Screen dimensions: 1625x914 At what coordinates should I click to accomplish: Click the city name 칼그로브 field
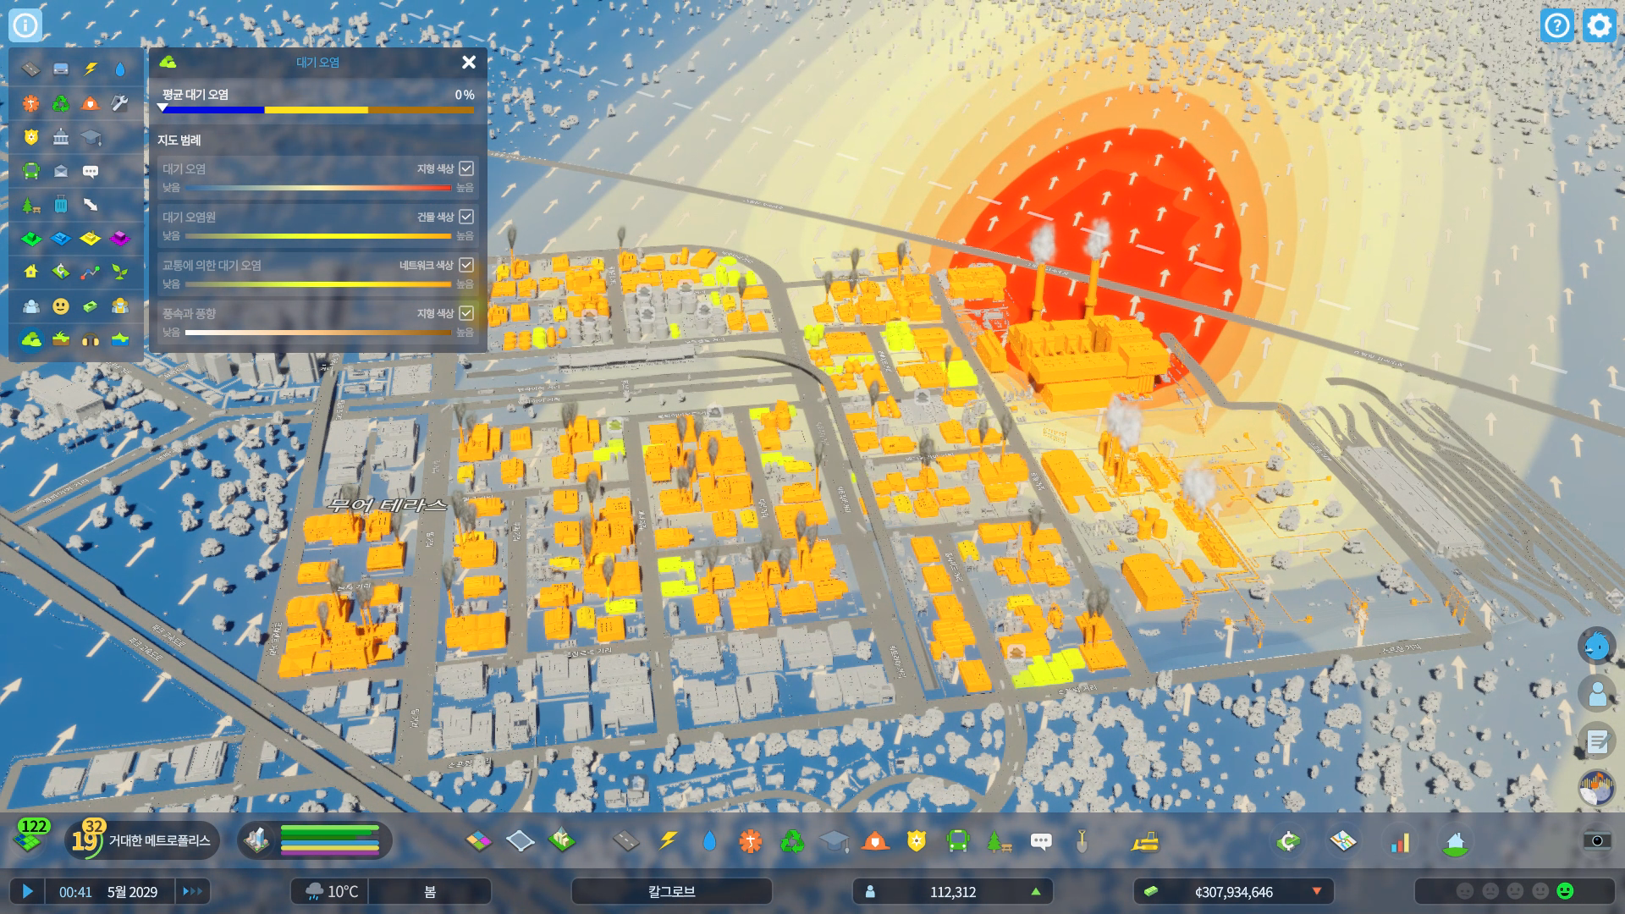pos(672,891)
